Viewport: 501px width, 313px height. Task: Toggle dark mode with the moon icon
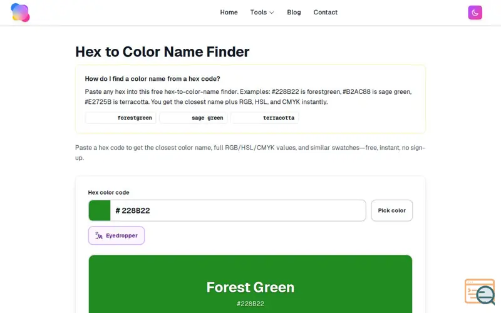(x=475, y=13)
